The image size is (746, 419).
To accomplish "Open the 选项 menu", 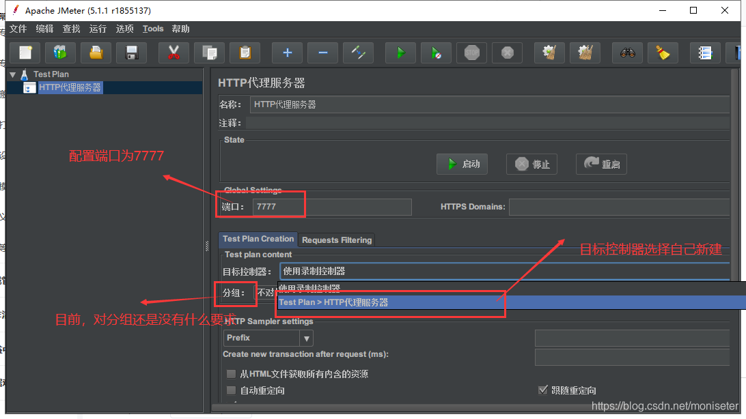I will (124, 29).
